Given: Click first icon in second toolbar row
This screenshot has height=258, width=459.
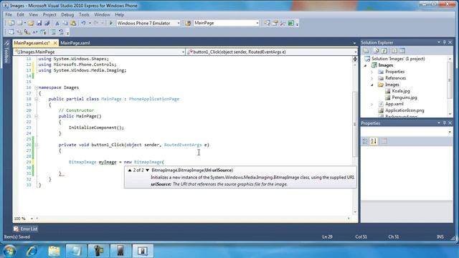Looking at the screenshot, I should 11,32.
